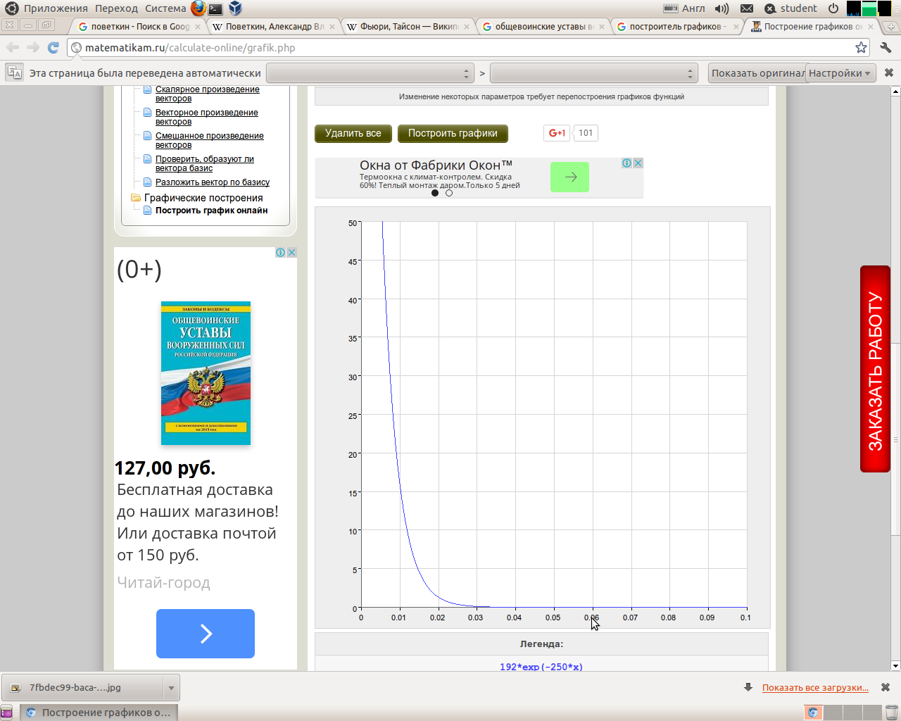
Task: Open the source language dropdown
Action: pyautogui.click(x=370, y=73)
